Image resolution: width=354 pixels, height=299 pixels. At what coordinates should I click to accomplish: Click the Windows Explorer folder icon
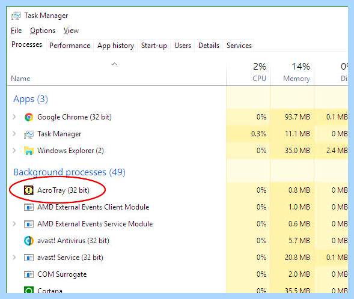(x=29, y=151)
